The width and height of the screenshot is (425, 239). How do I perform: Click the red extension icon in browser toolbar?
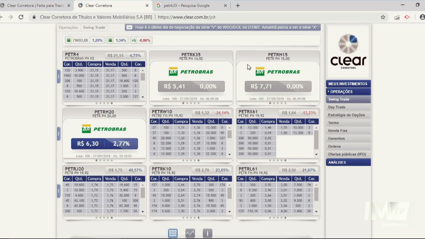tap(407, 17)
